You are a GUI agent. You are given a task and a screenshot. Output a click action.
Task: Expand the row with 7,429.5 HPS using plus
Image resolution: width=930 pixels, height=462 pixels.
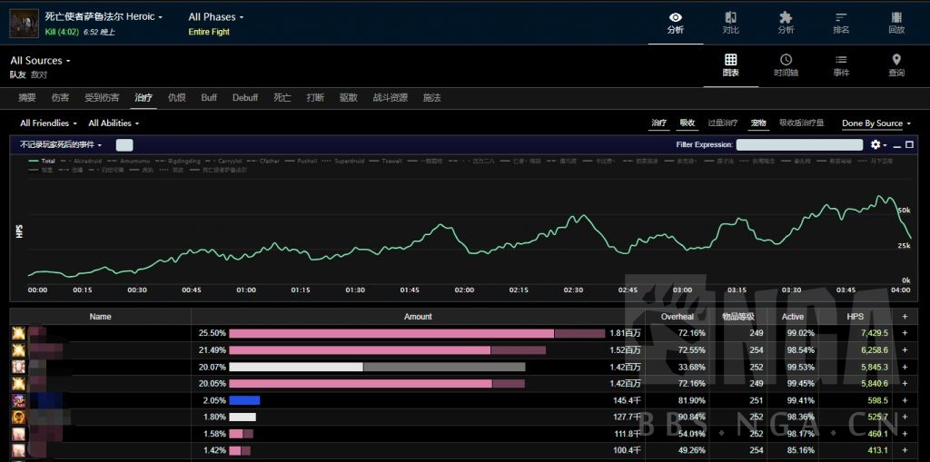905,333
